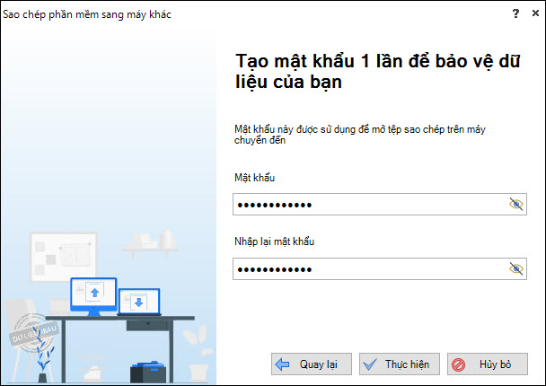Open help with the question mark icon
This screenshot has height=386, width=546.
tap(515, 14)
